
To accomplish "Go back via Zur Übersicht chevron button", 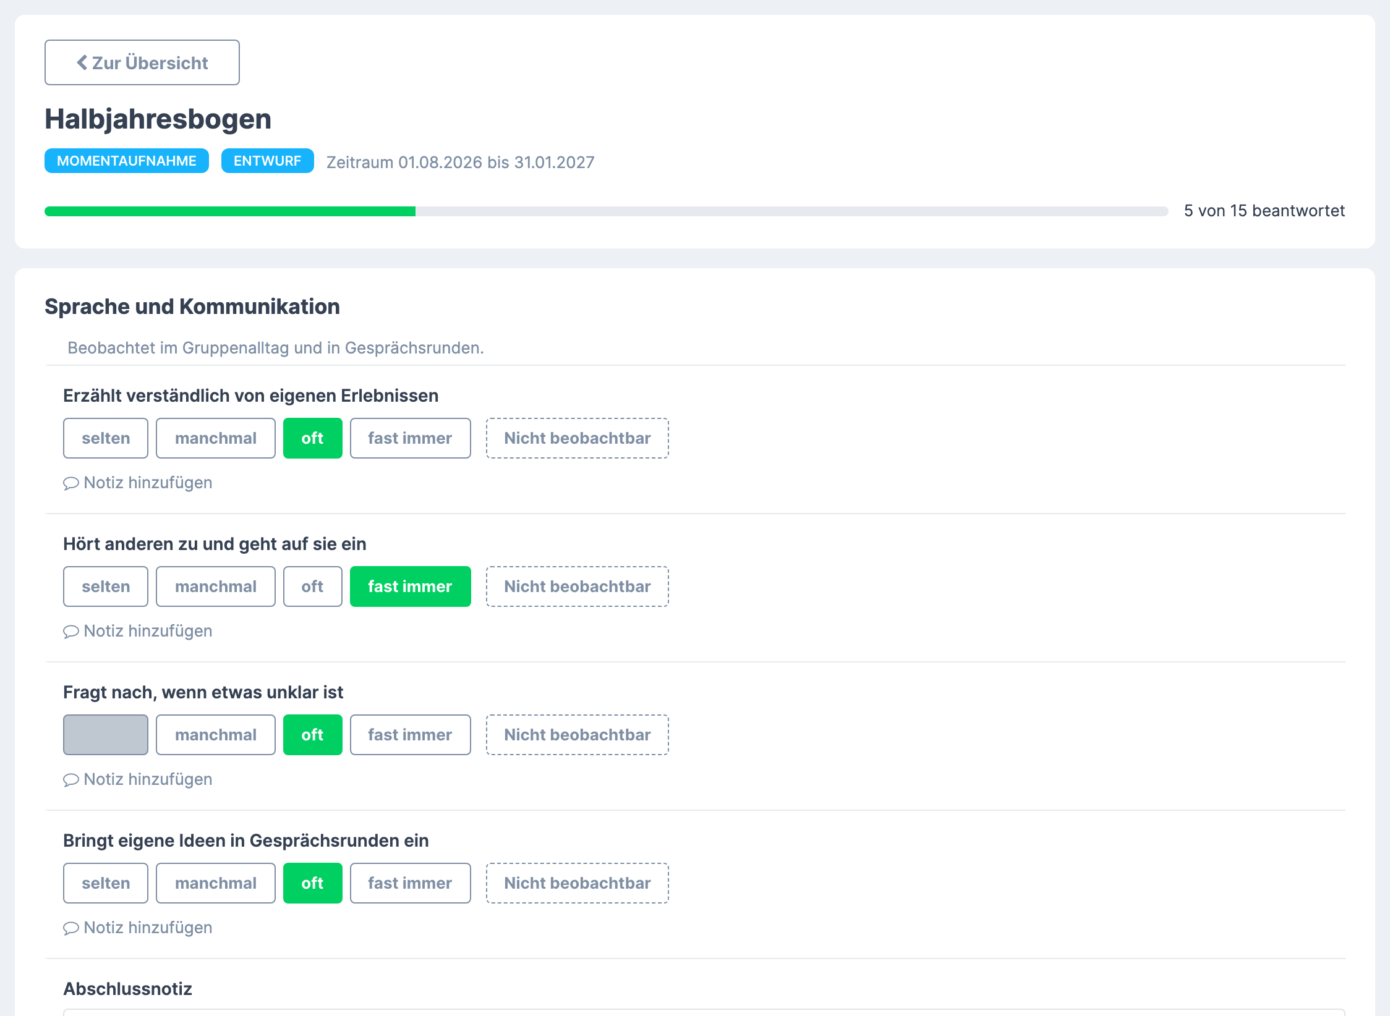I will [x=142, y=62].
